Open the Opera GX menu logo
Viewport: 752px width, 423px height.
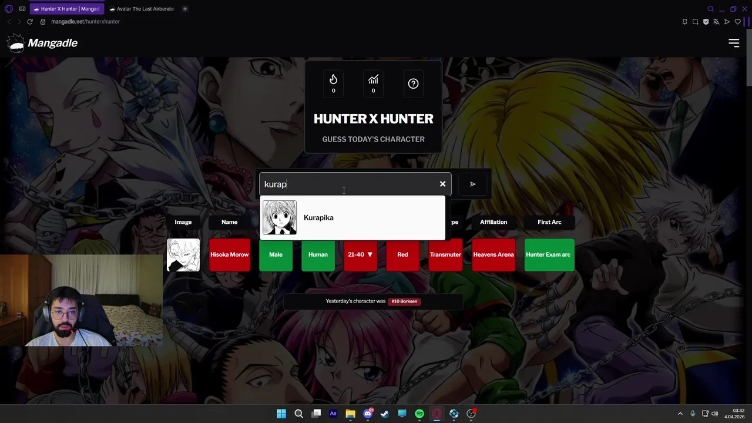click(x=9, y=9)
